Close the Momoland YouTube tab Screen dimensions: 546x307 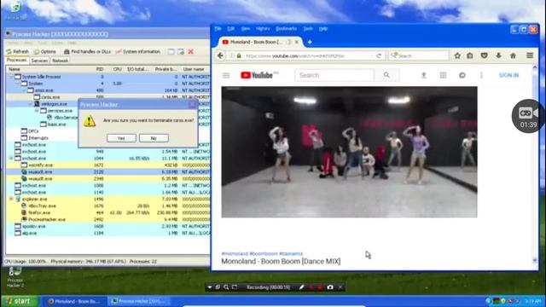click(297, 42)
